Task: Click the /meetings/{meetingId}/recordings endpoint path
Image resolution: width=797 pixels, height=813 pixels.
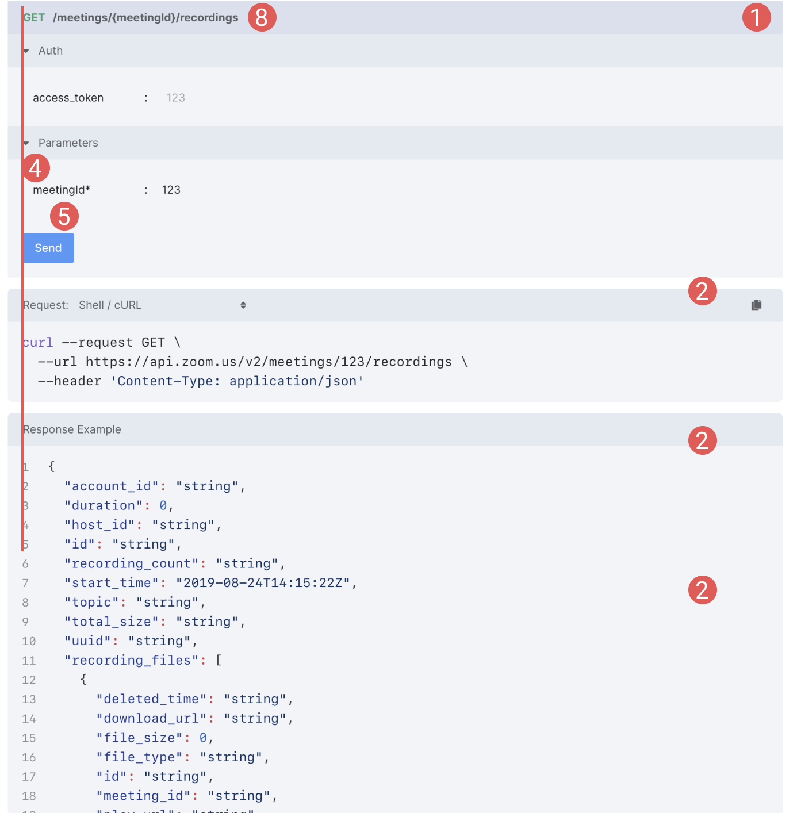Action: [145, 17]
